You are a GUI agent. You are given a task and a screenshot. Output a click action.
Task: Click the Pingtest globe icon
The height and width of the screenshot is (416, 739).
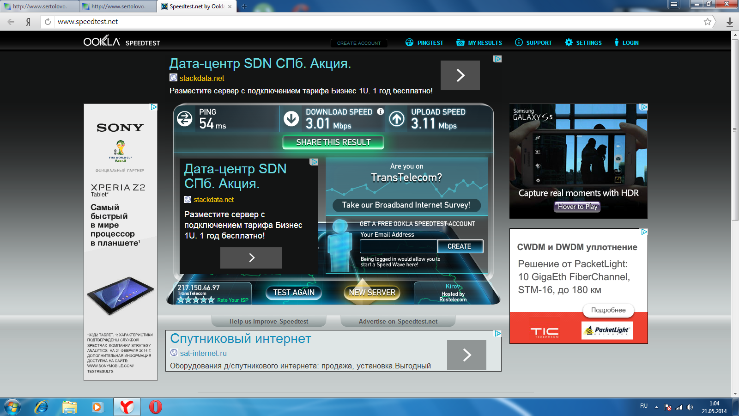click(409, 43)
